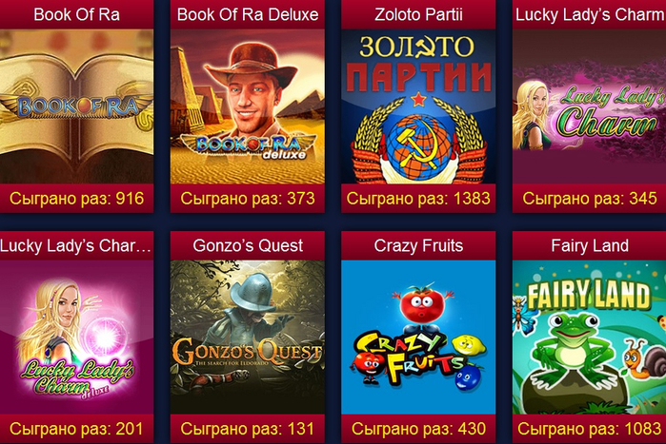Click the play count 916 under Book Of Ra

tap(76, 199)
